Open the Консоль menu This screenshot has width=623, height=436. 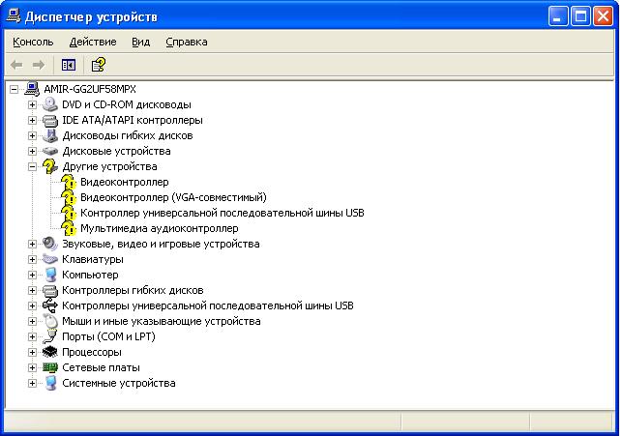tap(33, 42)
